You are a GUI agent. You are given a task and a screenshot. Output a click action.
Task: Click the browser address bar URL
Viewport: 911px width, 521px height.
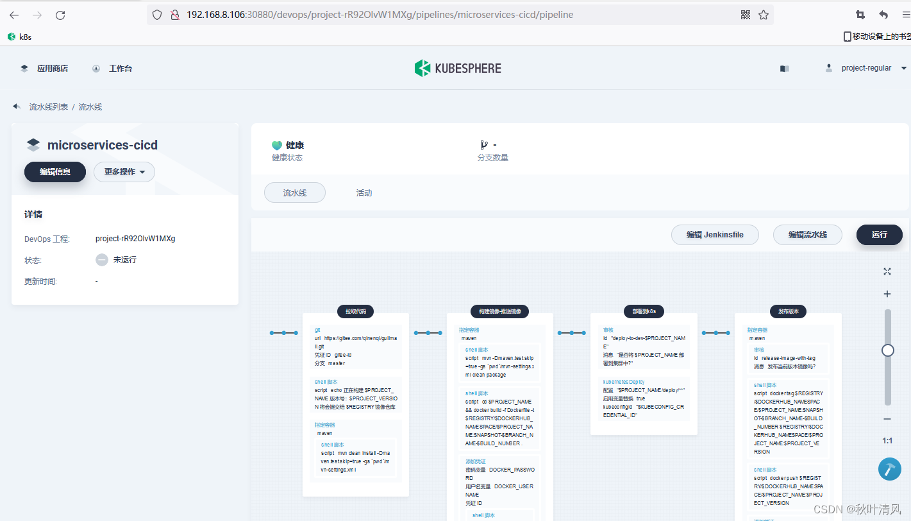(380, 15)
